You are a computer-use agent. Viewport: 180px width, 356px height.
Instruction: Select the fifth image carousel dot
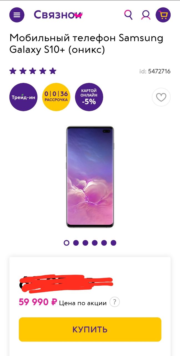pyautogui.click(x=104, y=243)
